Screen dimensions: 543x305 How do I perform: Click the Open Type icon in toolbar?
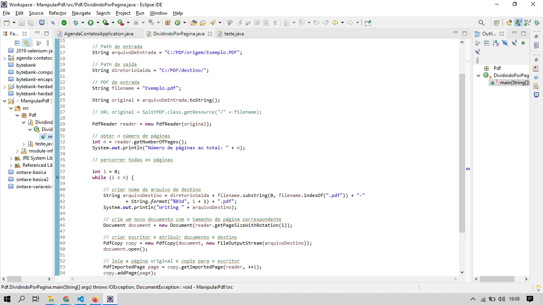point(194,23)
